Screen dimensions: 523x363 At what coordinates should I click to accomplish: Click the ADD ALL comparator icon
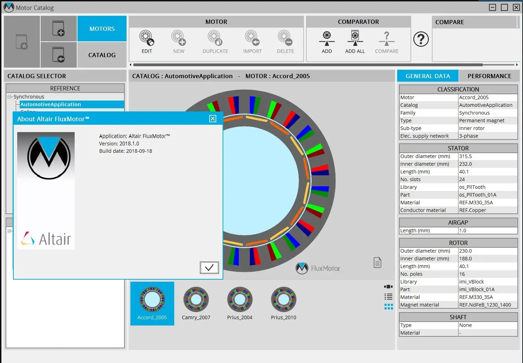pos(355,38)
